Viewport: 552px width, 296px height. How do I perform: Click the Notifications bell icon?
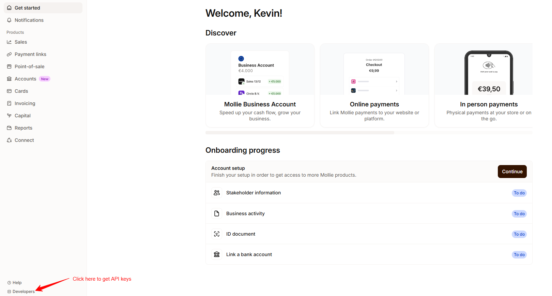(x=9, y=20)
